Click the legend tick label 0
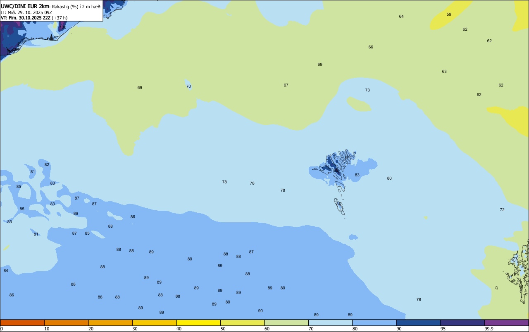This screenshot has height=332, width=529. [2, 329]
